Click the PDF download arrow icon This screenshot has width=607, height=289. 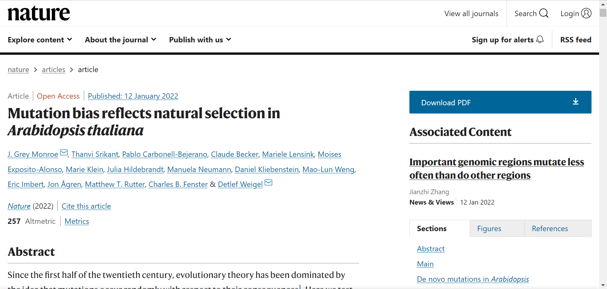pos(576,101)
